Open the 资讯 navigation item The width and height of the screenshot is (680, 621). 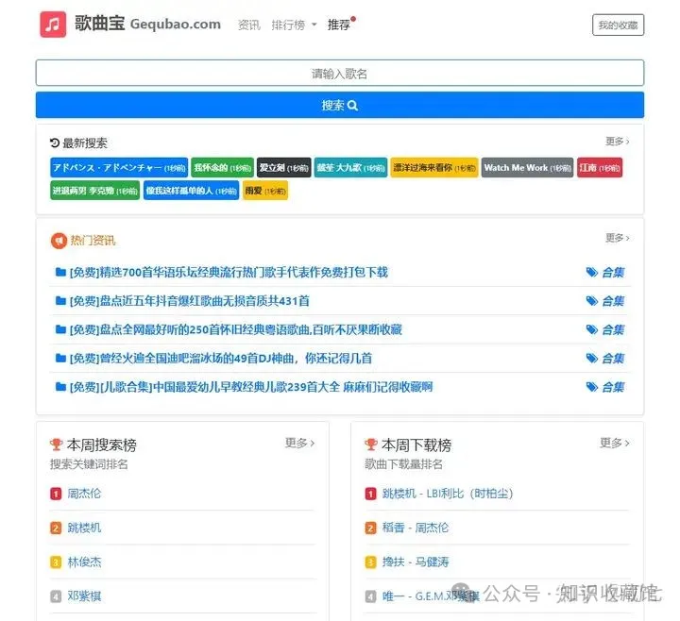tap(249, 25)
